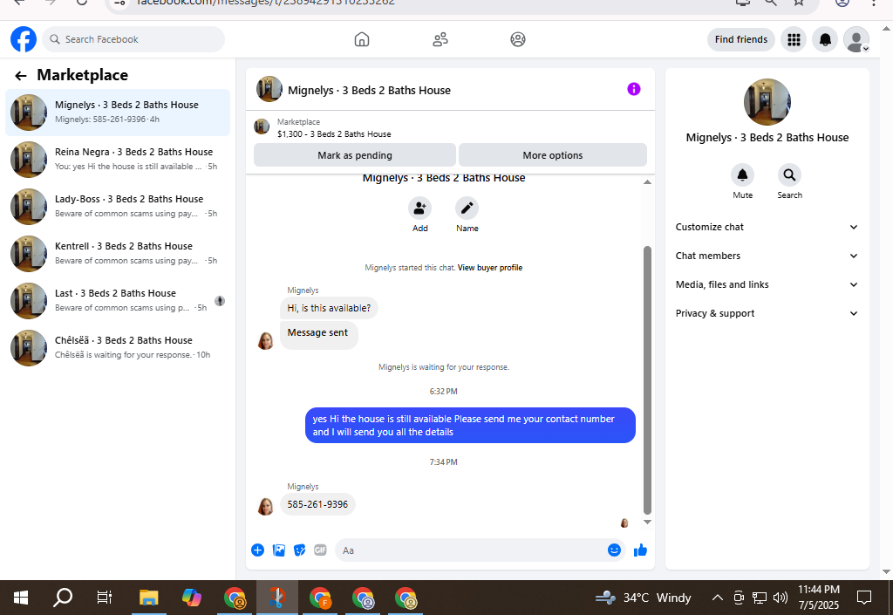Edit chat name with Name pencil icon
The image size is (893, 615).
click(x=467, y=208)
